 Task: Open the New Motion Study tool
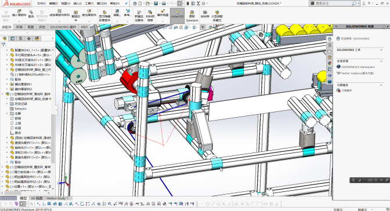[x=139, y=16]
